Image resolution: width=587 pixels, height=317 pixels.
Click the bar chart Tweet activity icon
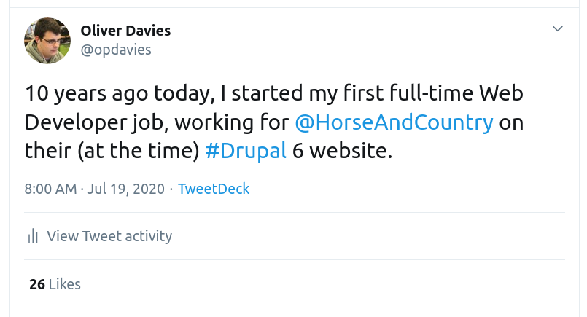pos(32,236)
